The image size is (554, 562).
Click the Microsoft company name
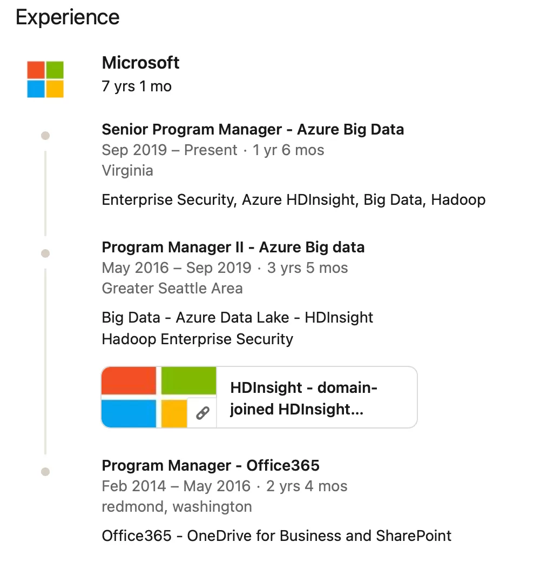click(x=140, y=63)
